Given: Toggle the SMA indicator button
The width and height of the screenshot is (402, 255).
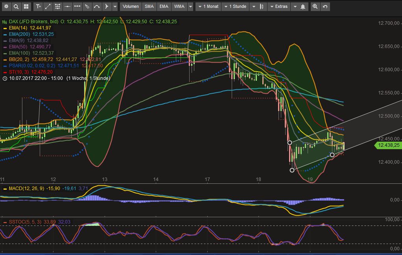Looking at the screenshot, I should click(x=149, y=7).
